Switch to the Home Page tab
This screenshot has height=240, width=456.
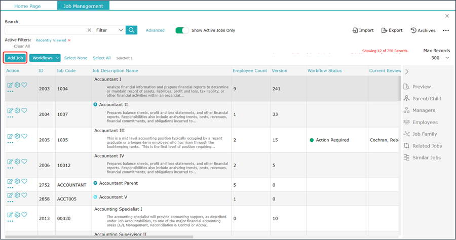tap(27, 6)
